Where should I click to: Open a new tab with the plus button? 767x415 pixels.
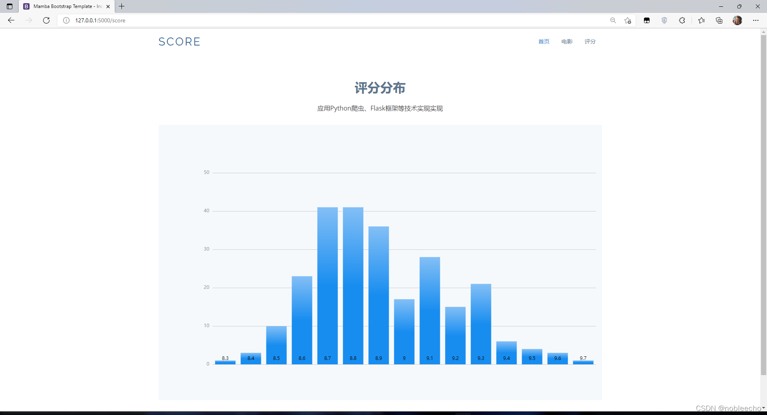[x=122, y=6]
